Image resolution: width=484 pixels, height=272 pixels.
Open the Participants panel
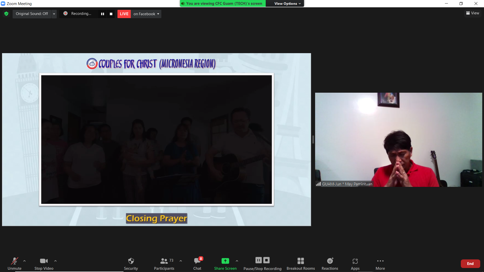[164, 264]
